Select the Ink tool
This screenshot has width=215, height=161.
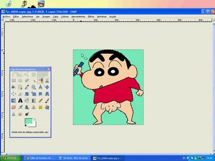coord(27,107)
